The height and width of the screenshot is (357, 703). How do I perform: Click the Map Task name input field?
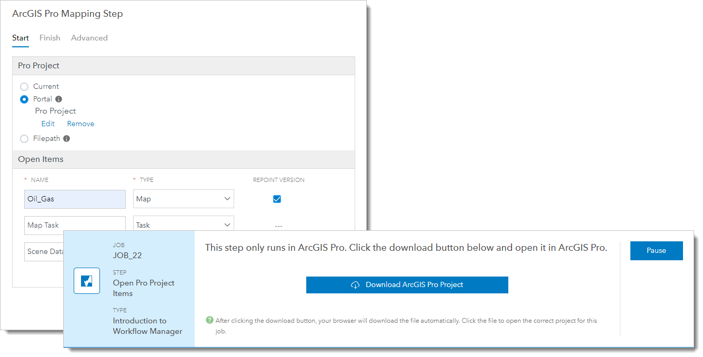point(75,225)
